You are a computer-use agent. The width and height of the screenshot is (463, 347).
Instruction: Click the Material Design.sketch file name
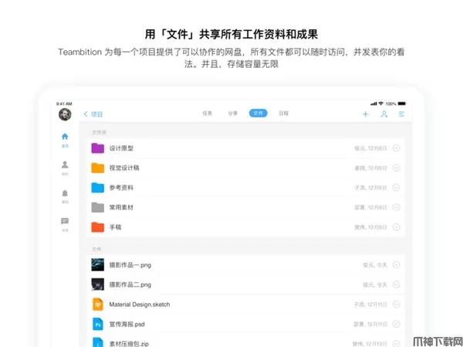[140, 304]
